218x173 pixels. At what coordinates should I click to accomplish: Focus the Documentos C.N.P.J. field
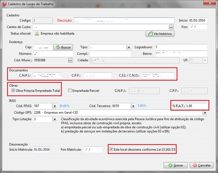tap(48, 75)
